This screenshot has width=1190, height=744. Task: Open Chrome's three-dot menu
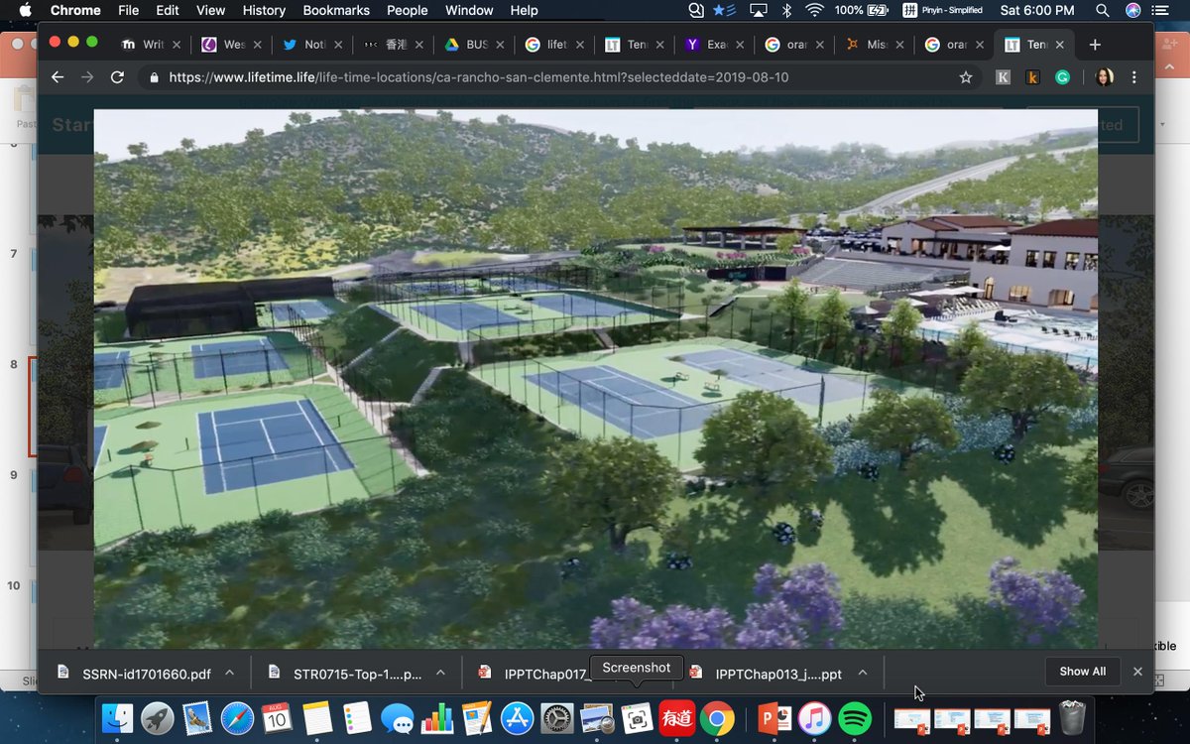pos(1134,77)
